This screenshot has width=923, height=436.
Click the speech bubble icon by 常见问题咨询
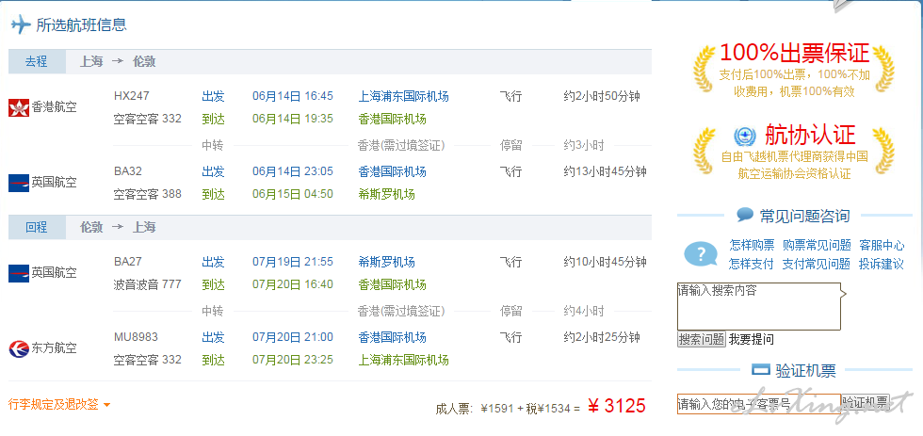click(745, 215)
